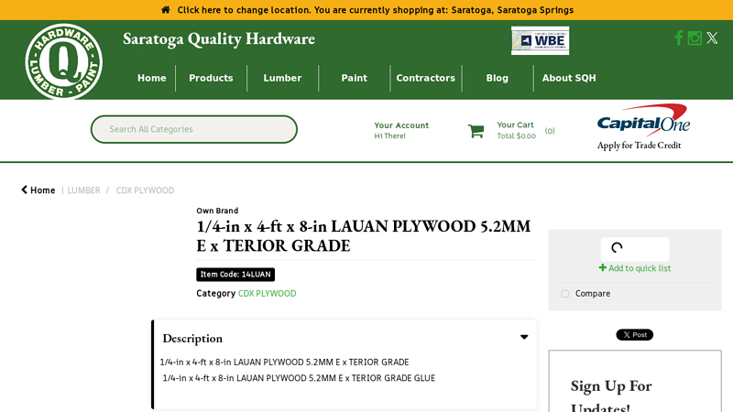Click the X social icon
Viewport: 733px width, 412px height.
712,38
